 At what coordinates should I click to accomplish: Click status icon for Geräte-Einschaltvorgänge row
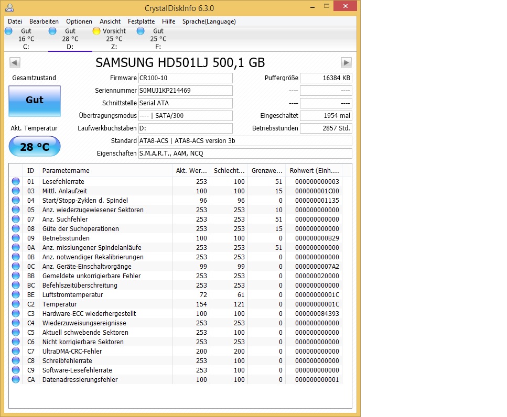(16, 266)
